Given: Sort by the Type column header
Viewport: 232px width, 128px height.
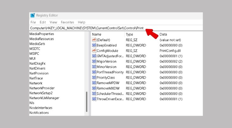Looking at the screenshot, I should [x=129, y=34].
